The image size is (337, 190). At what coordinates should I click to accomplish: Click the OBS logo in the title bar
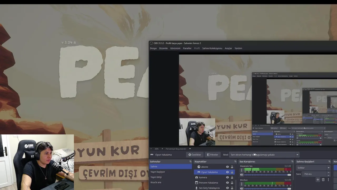click(x=151, y=43)
